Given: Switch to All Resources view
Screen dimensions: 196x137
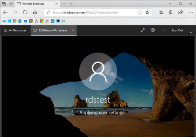Looking at the screenshot, I should [14, 30].
